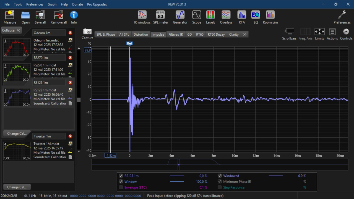Toggle graph Scrollbars icon
354x199 pixels.
pos(289,32)
